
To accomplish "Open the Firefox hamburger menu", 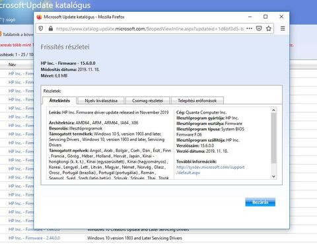I will click(x=283, y=28).
